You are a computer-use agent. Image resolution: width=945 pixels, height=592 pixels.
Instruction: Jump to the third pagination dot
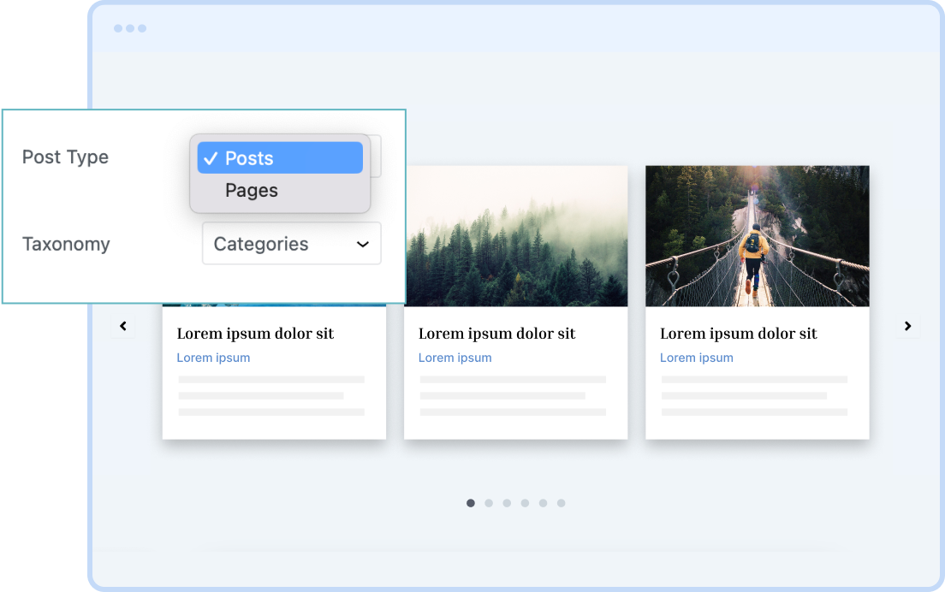point(507,503)
